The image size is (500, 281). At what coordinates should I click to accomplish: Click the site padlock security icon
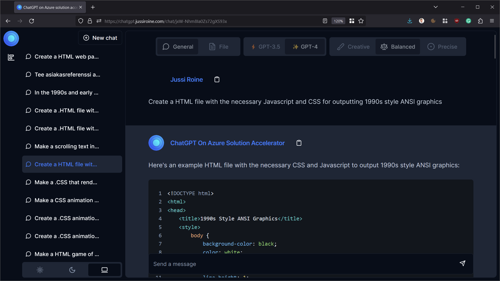pos(90,21)
